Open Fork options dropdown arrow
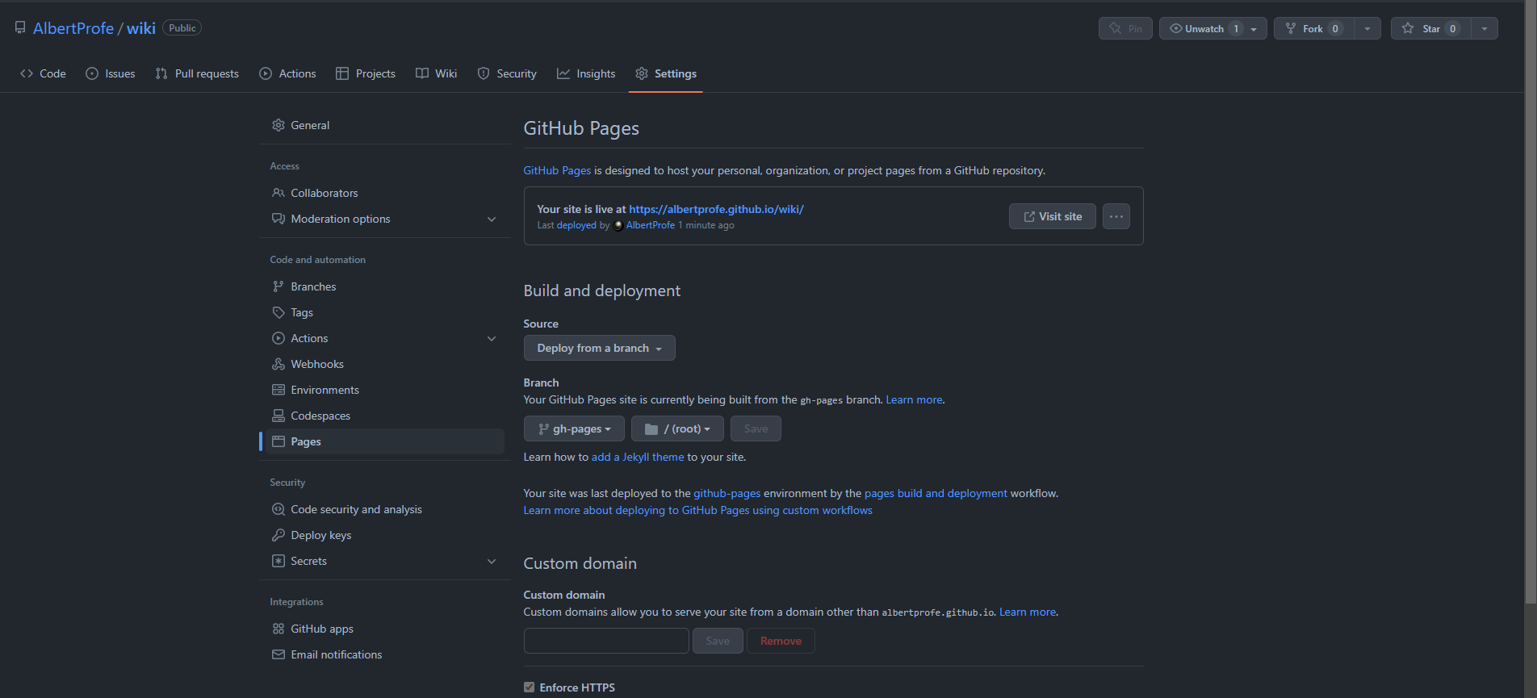 pyautogui.click(x=1367, y=28)
